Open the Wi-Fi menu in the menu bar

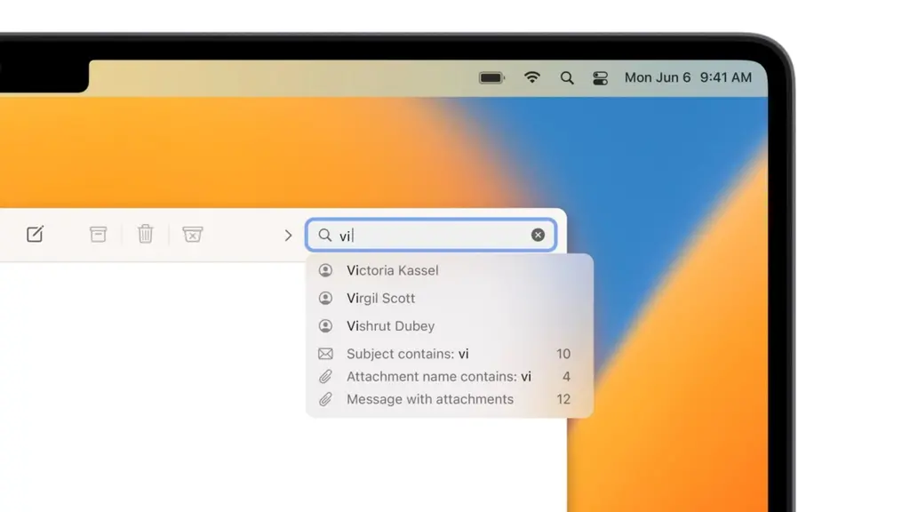(x=532, y=77)
